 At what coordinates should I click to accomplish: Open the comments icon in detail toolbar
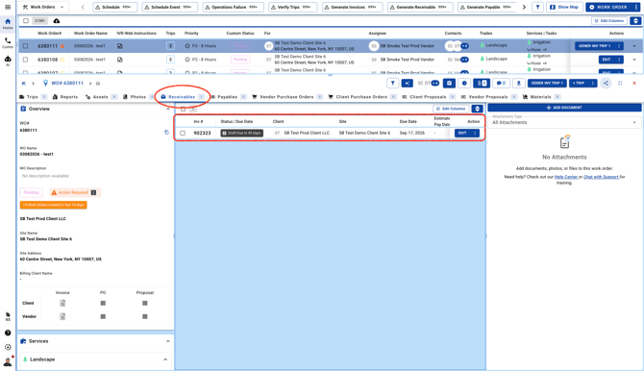501,83
